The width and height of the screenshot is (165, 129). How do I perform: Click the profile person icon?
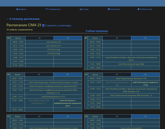click(17, 9)
